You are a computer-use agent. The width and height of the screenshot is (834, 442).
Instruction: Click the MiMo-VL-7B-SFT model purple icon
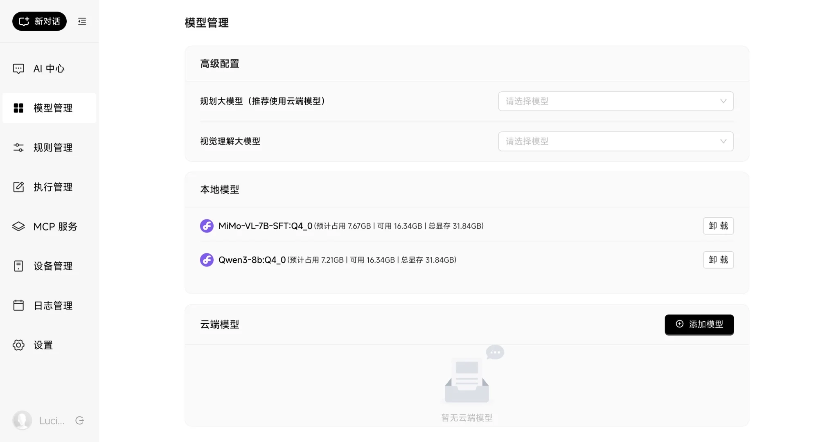coord(207,226)
